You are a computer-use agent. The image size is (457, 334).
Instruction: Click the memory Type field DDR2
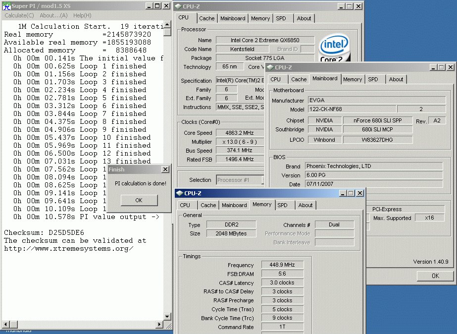[x=231, y=224]
